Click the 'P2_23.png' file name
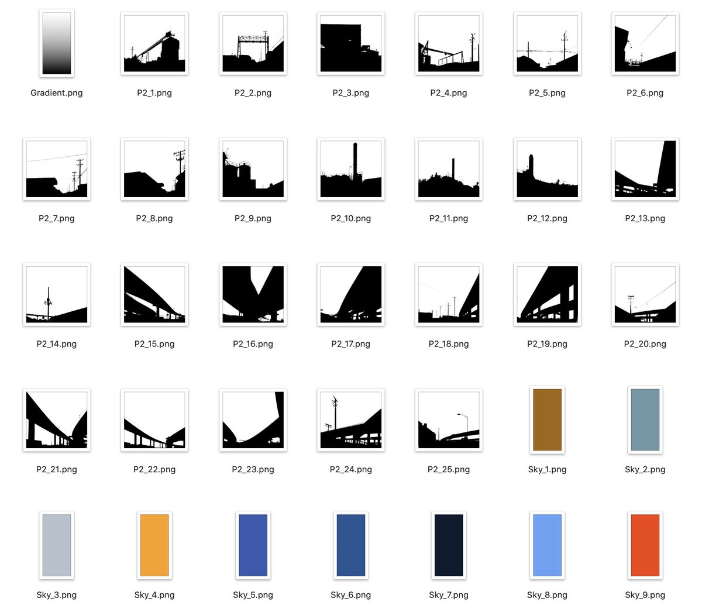 point(253,470)
